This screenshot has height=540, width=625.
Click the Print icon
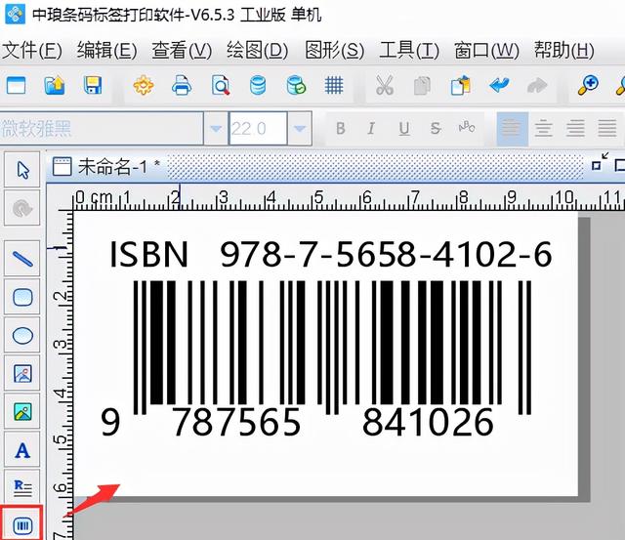182,85
